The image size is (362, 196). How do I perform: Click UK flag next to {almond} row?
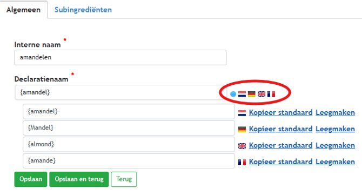coord(242,146)
